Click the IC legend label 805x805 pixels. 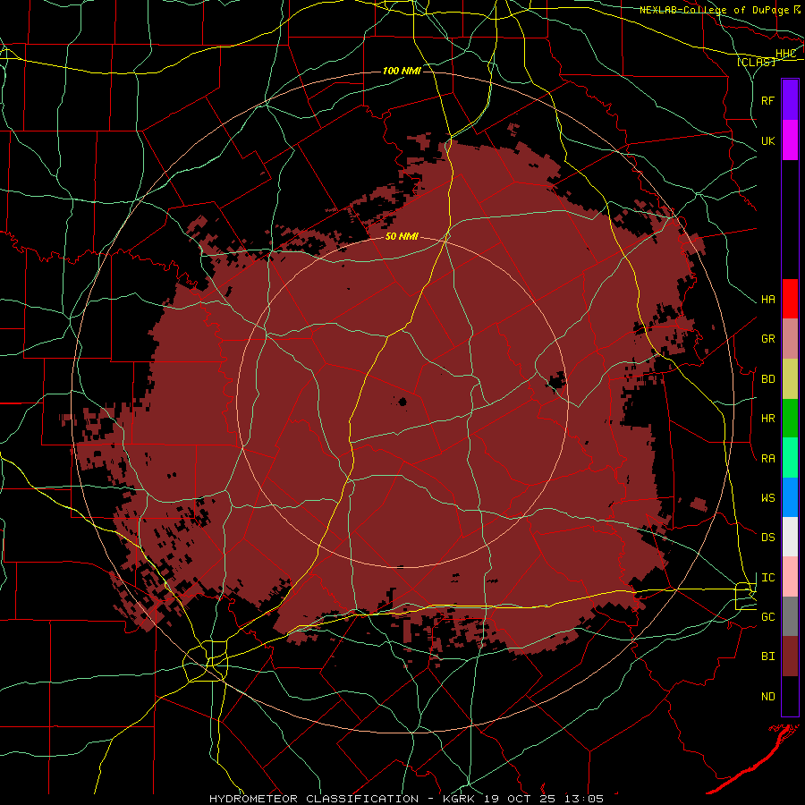pos(767,578)
